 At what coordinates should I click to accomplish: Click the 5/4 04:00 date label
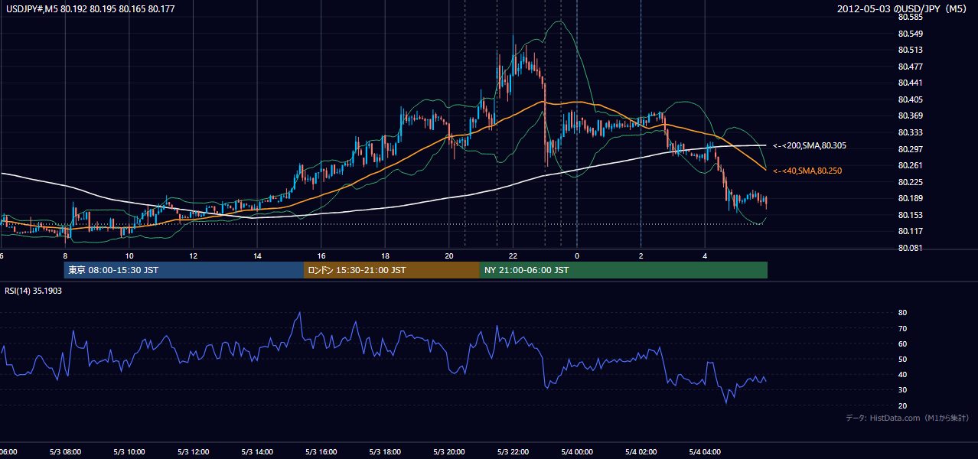click(x=704, y=451)
